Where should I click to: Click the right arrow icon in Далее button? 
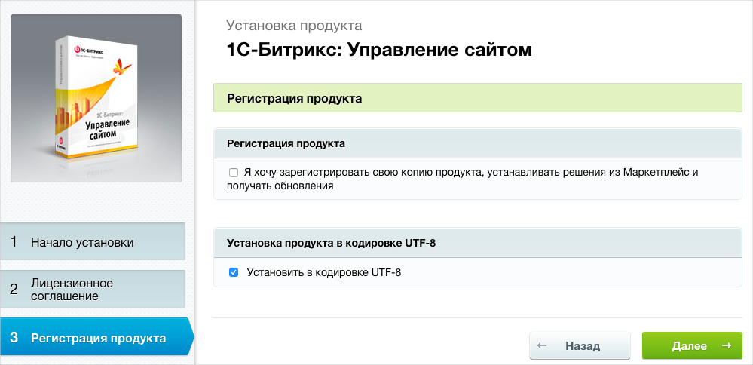(x=726, y=346)
